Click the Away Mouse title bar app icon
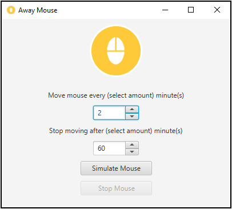This screenshot has height=209, width=232. pos(11,10)
